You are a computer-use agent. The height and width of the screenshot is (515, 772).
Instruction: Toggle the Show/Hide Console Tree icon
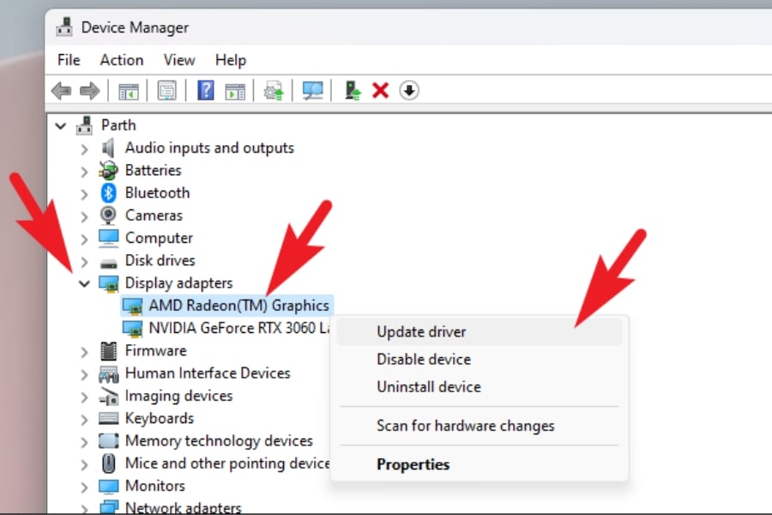(129, 90)
